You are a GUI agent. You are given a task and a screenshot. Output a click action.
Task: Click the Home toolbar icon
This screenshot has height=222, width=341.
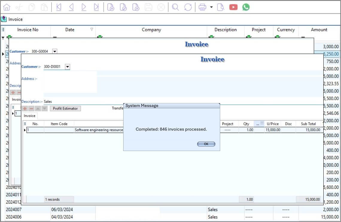tap(7, 7)
